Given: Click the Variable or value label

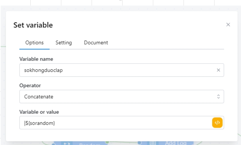Looking at the screenshot, I should 39,112.
